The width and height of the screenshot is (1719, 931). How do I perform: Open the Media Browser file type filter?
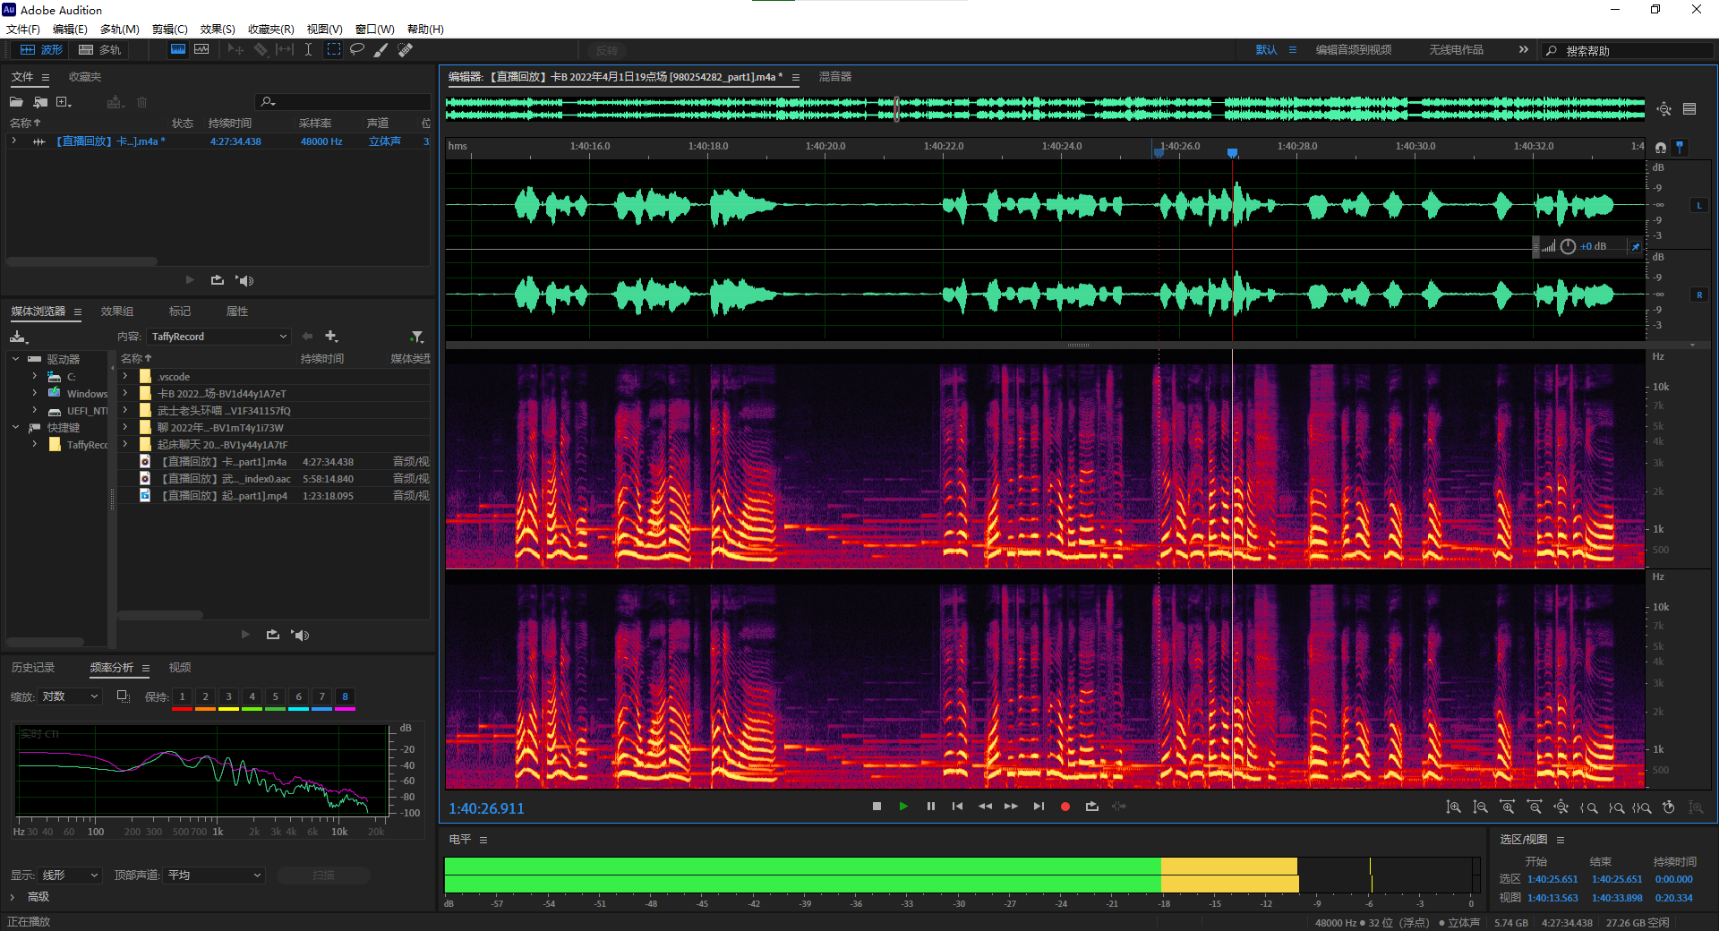(x=417, y=337)
